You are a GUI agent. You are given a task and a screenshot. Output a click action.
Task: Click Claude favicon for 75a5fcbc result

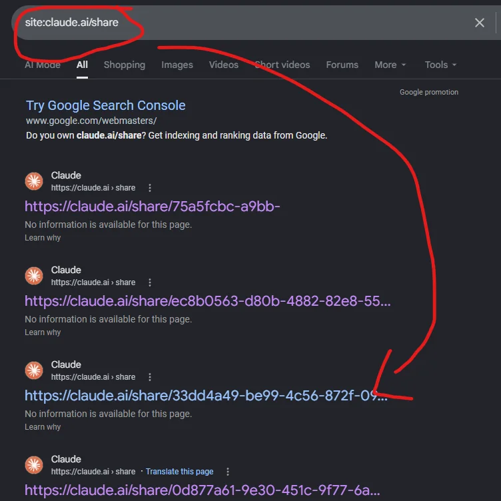[34, 181]
